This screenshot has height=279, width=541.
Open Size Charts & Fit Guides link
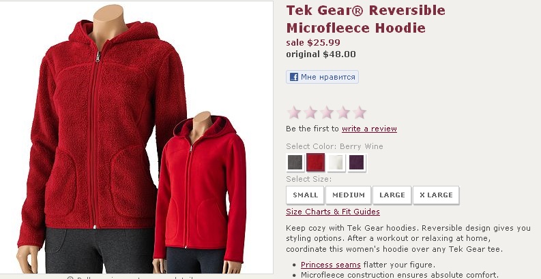pos(333,212)
